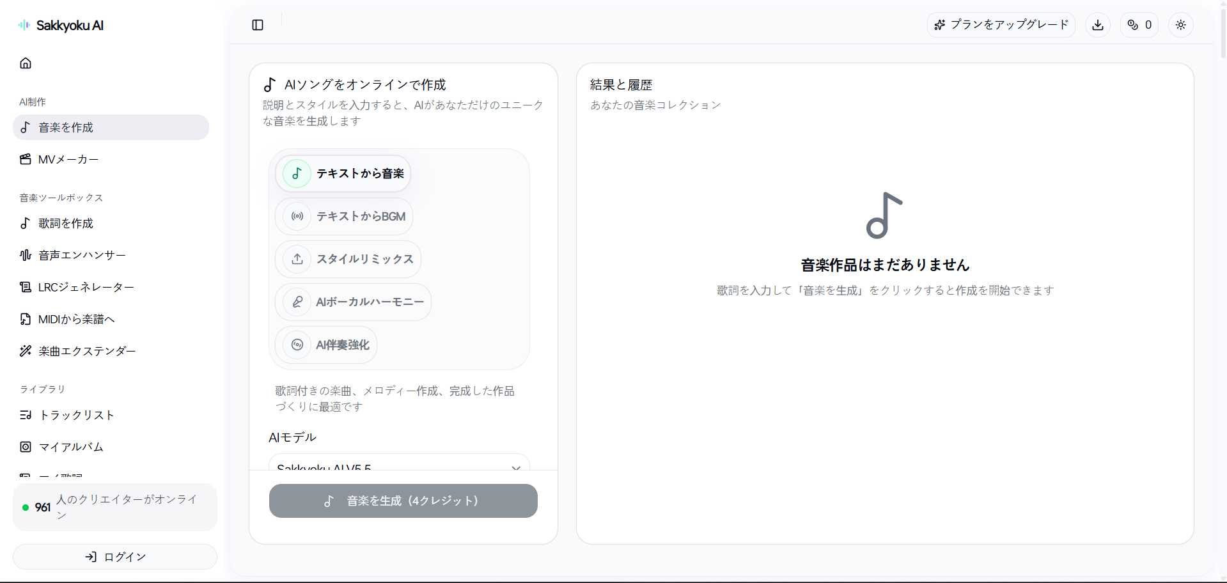Click the 音楽を生成 (4クレジット) button
1227x583 pixels.
(403, 501)
